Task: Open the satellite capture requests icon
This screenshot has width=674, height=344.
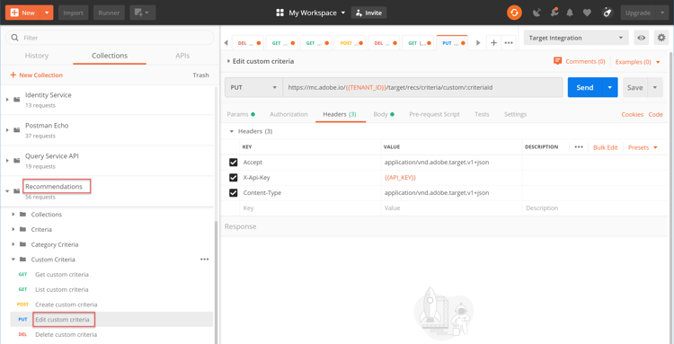Action: point(537,13)
